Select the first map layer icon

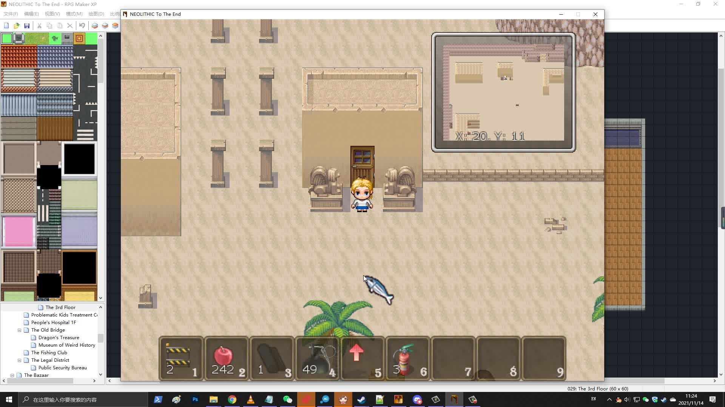(95, 26)
